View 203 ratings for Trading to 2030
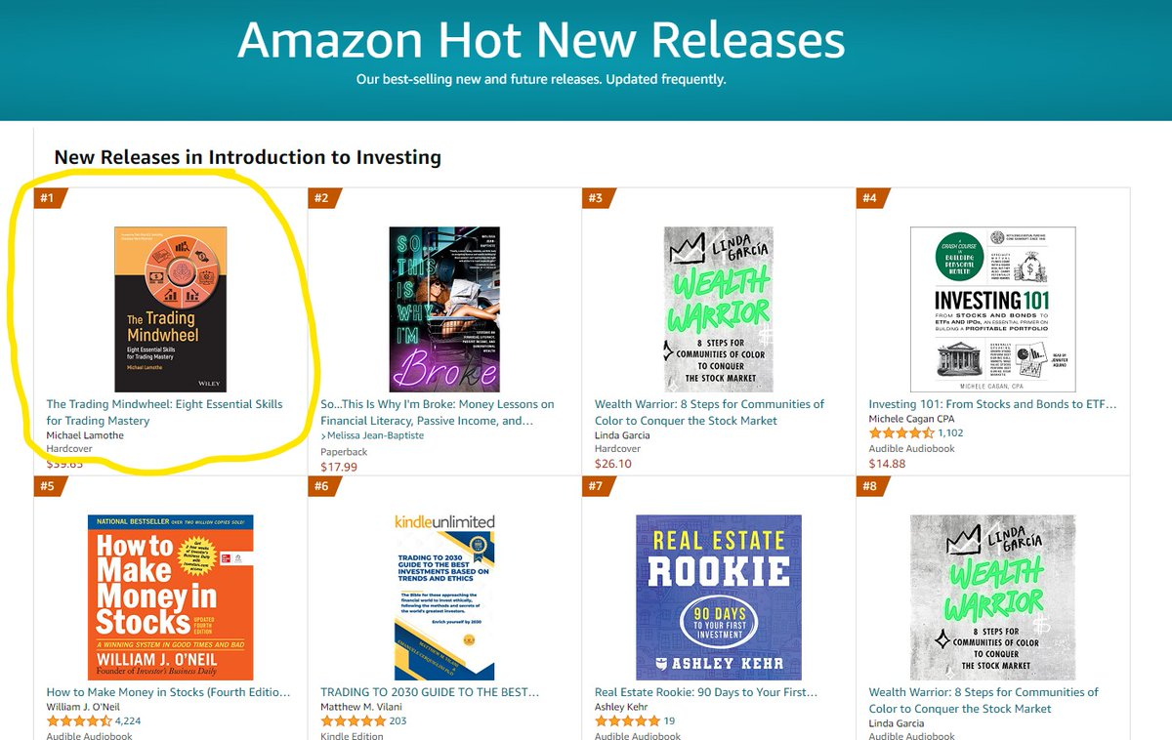The image size is (1172, 740). 397,721
